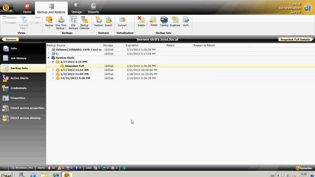Click the warning alerts count icon in status bar
The width and height of the screenshot is (315, 177).
[x=59, y=168]
